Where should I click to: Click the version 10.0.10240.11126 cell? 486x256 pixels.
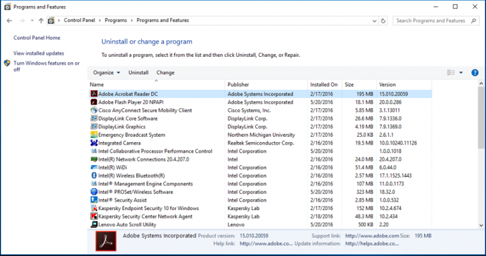(399, 143)
